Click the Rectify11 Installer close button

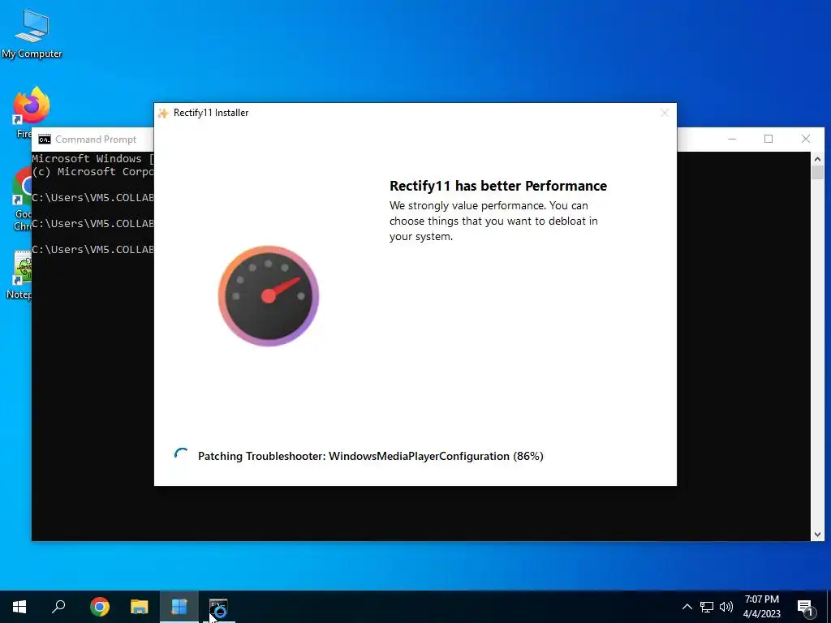point(665,113)
